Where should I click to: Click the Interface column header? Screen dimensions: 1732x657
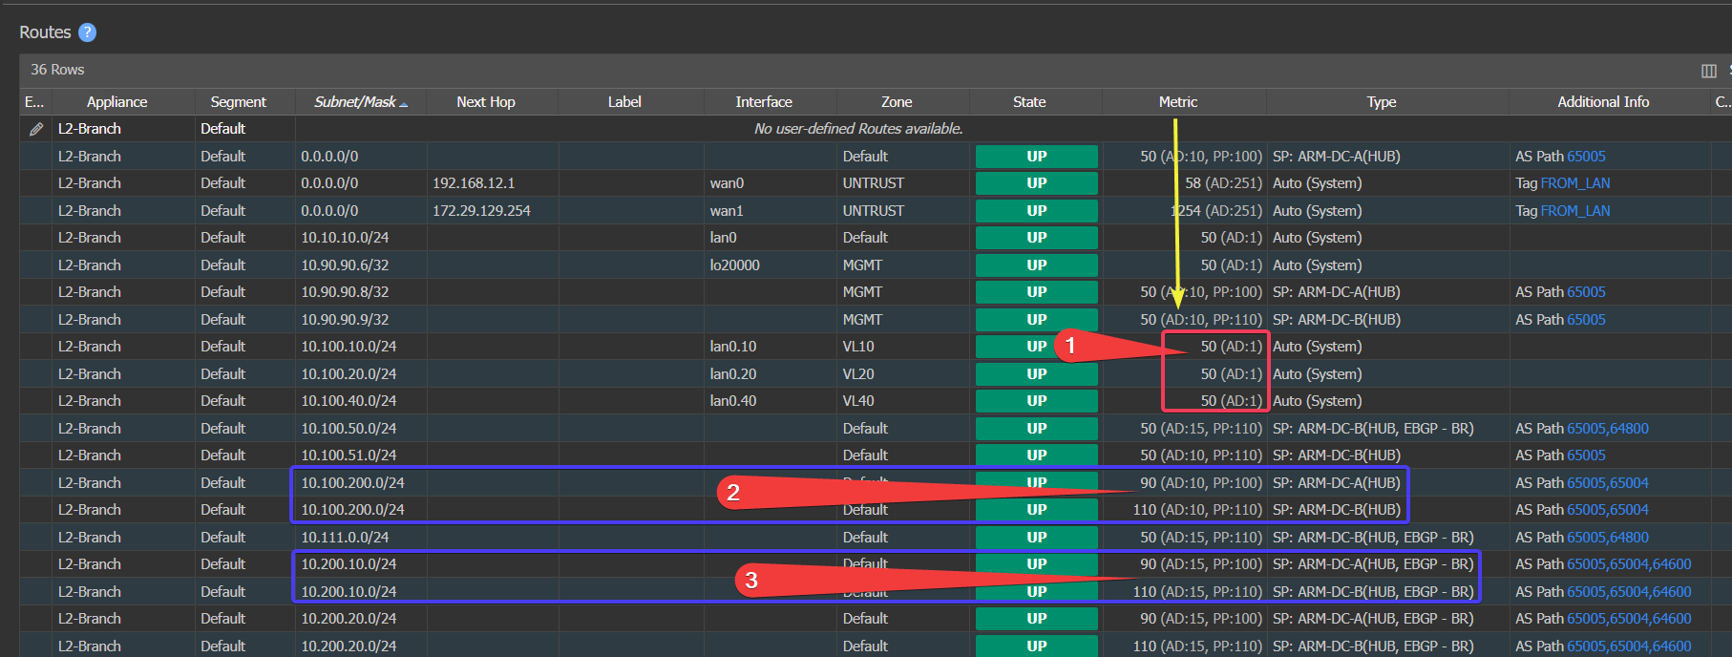click(x=764, y=102)
